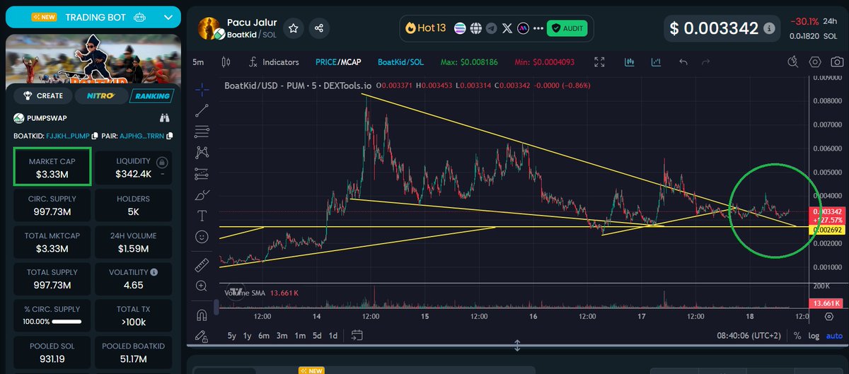Activate the zoom in tool
The width and height of the screenshot is (849, 374).
click(202, 286)
